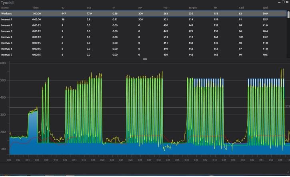Grab the splitter handle below the table
Image resolution: width=290 pixels, height=177 pixels.
pyautogui.click(x=145, y=59)
